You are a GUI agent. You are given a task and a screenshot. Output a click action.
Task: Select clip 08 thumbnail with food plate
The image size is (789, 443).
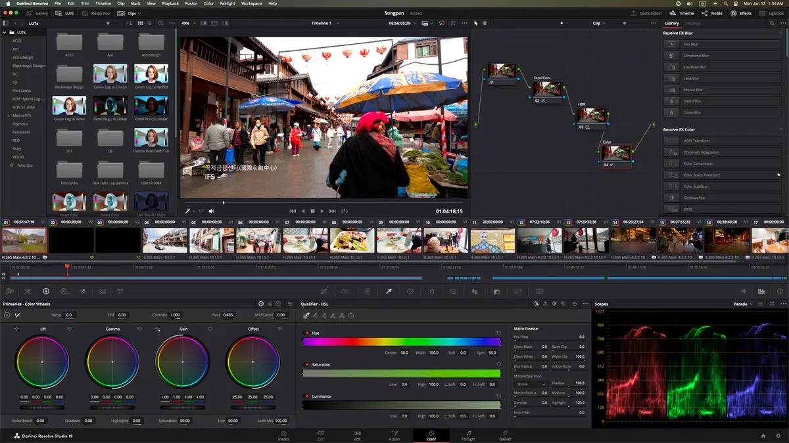pos(352,240)
